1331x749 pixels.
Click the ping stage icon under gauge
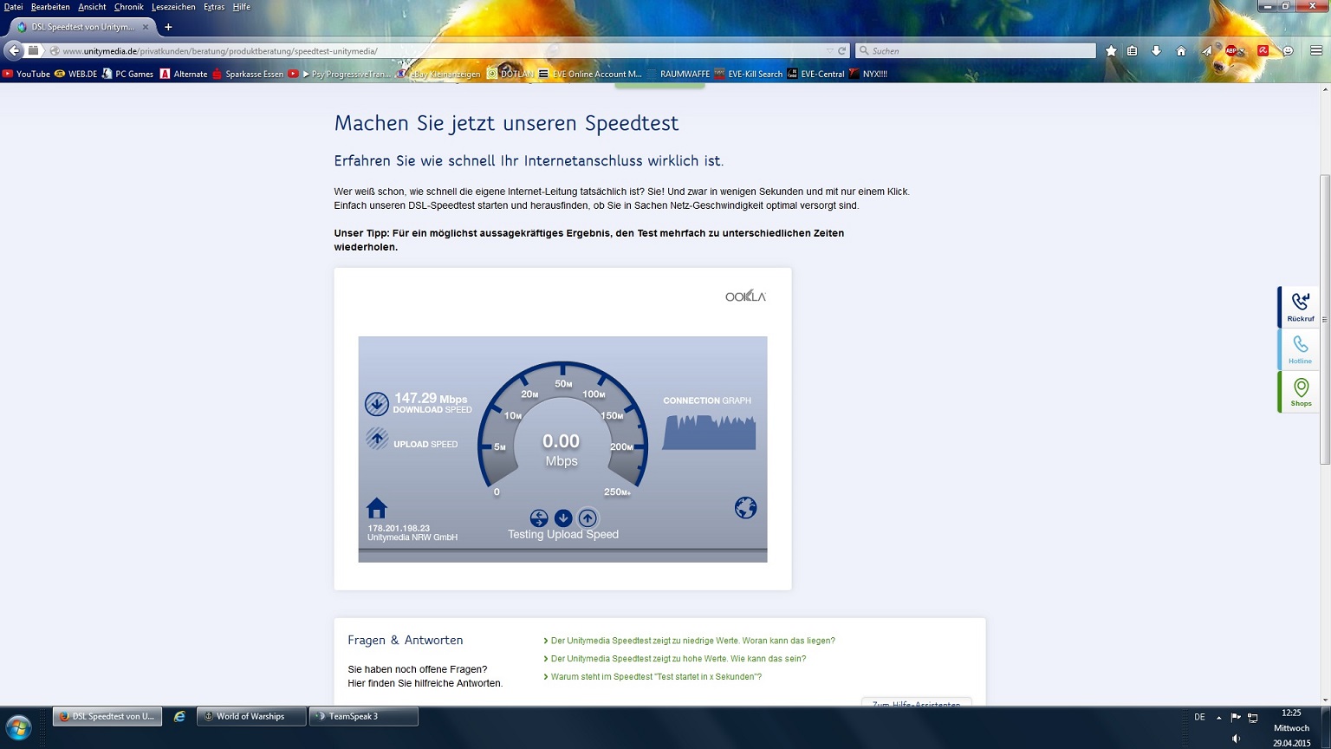click(539, 518)
